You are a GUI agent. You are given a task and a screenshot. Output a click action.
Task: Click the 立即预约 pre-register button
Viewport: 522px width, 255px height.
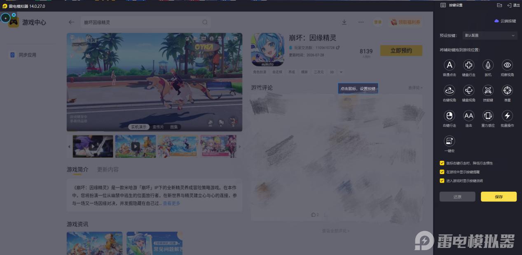(401, 51)
